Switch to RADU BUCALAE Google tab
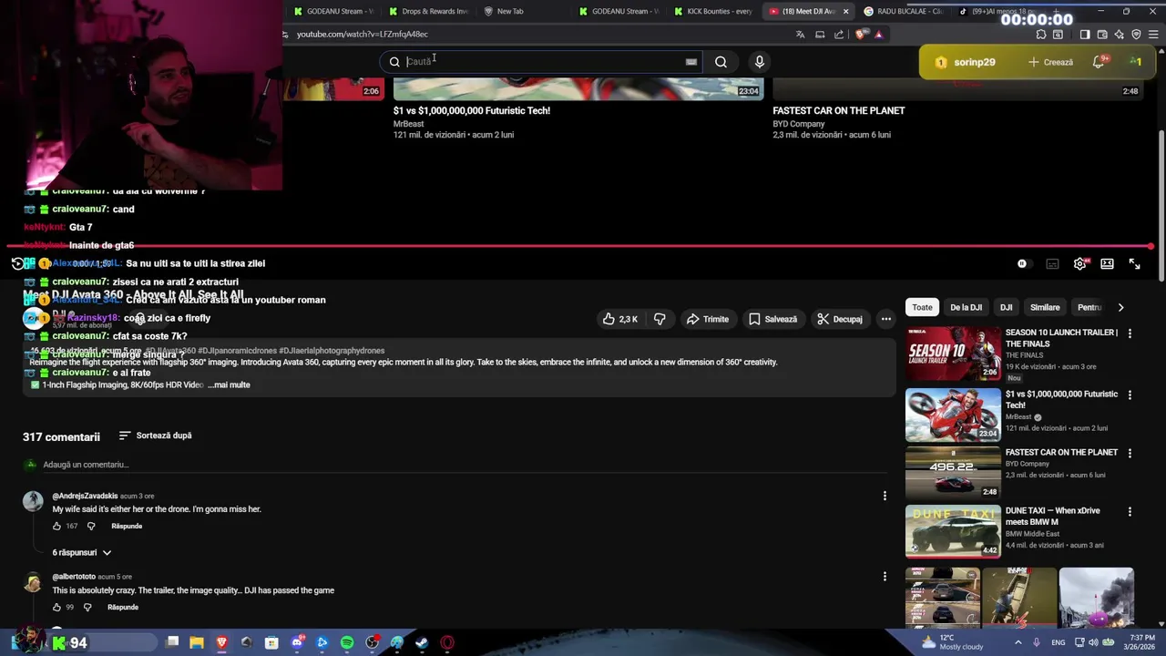This screenshot has height=656, width=1166. [x=902, y=11]
